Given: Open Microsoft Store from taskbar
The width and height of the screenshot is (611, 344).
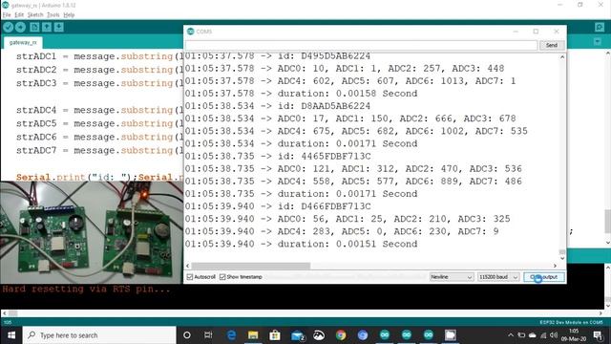Looking at the screenshot, I should 275,335.
